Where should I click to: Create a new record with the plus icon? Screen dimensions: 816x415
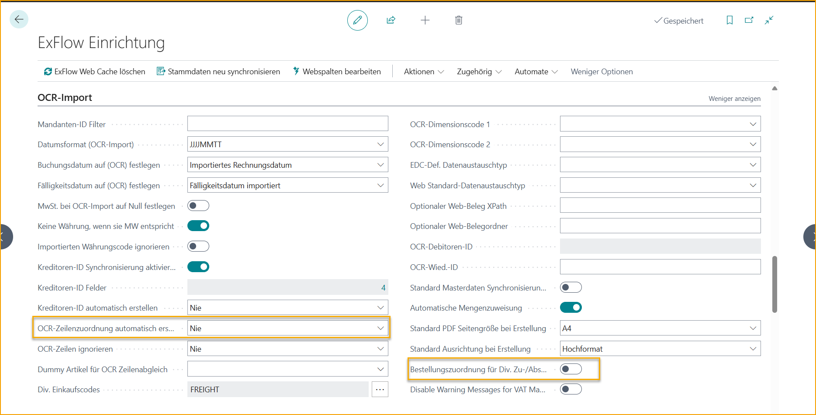click(x=425, y=20)
